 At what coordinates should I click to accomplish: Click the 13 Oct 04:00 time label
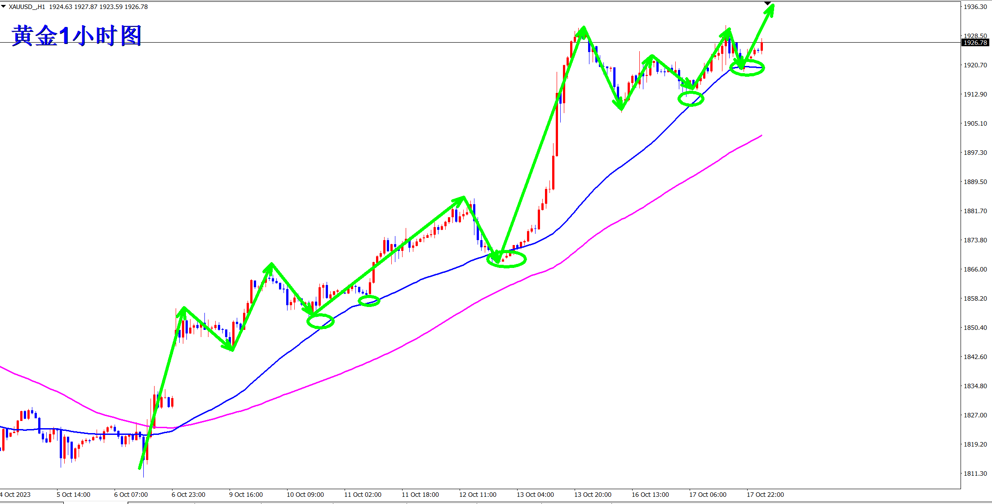point(535,495)
